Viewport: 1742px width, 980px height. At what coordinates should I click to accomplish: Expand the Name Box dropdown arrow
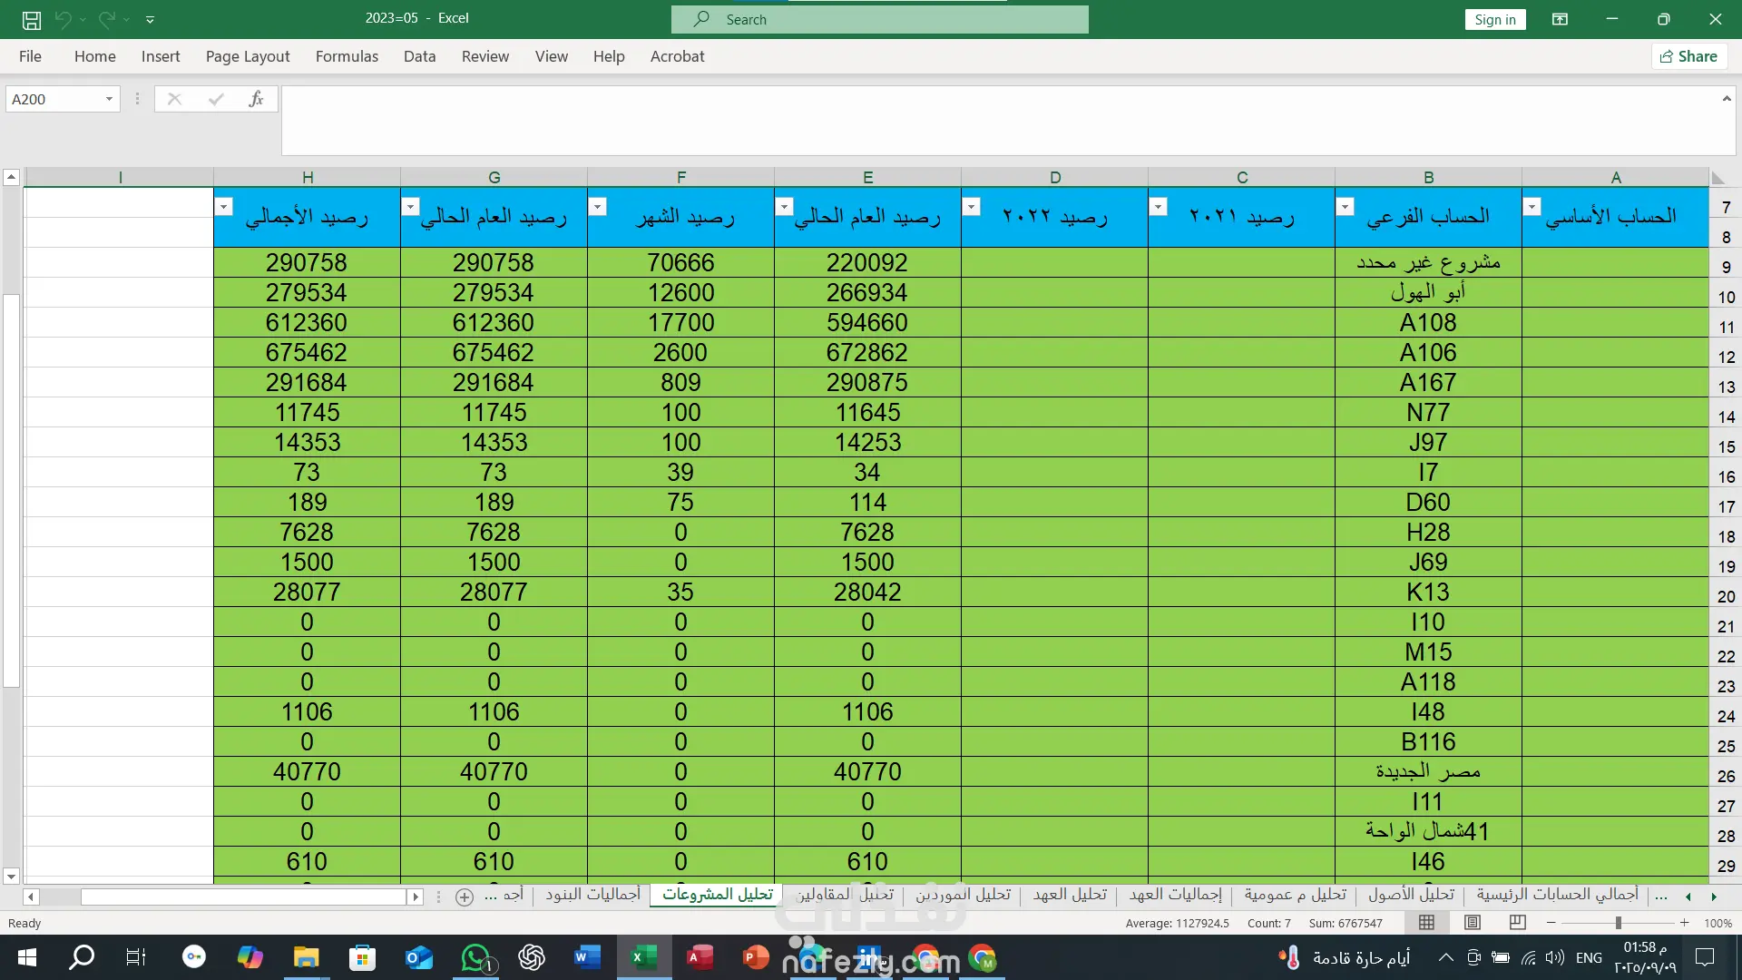point(109,99)
